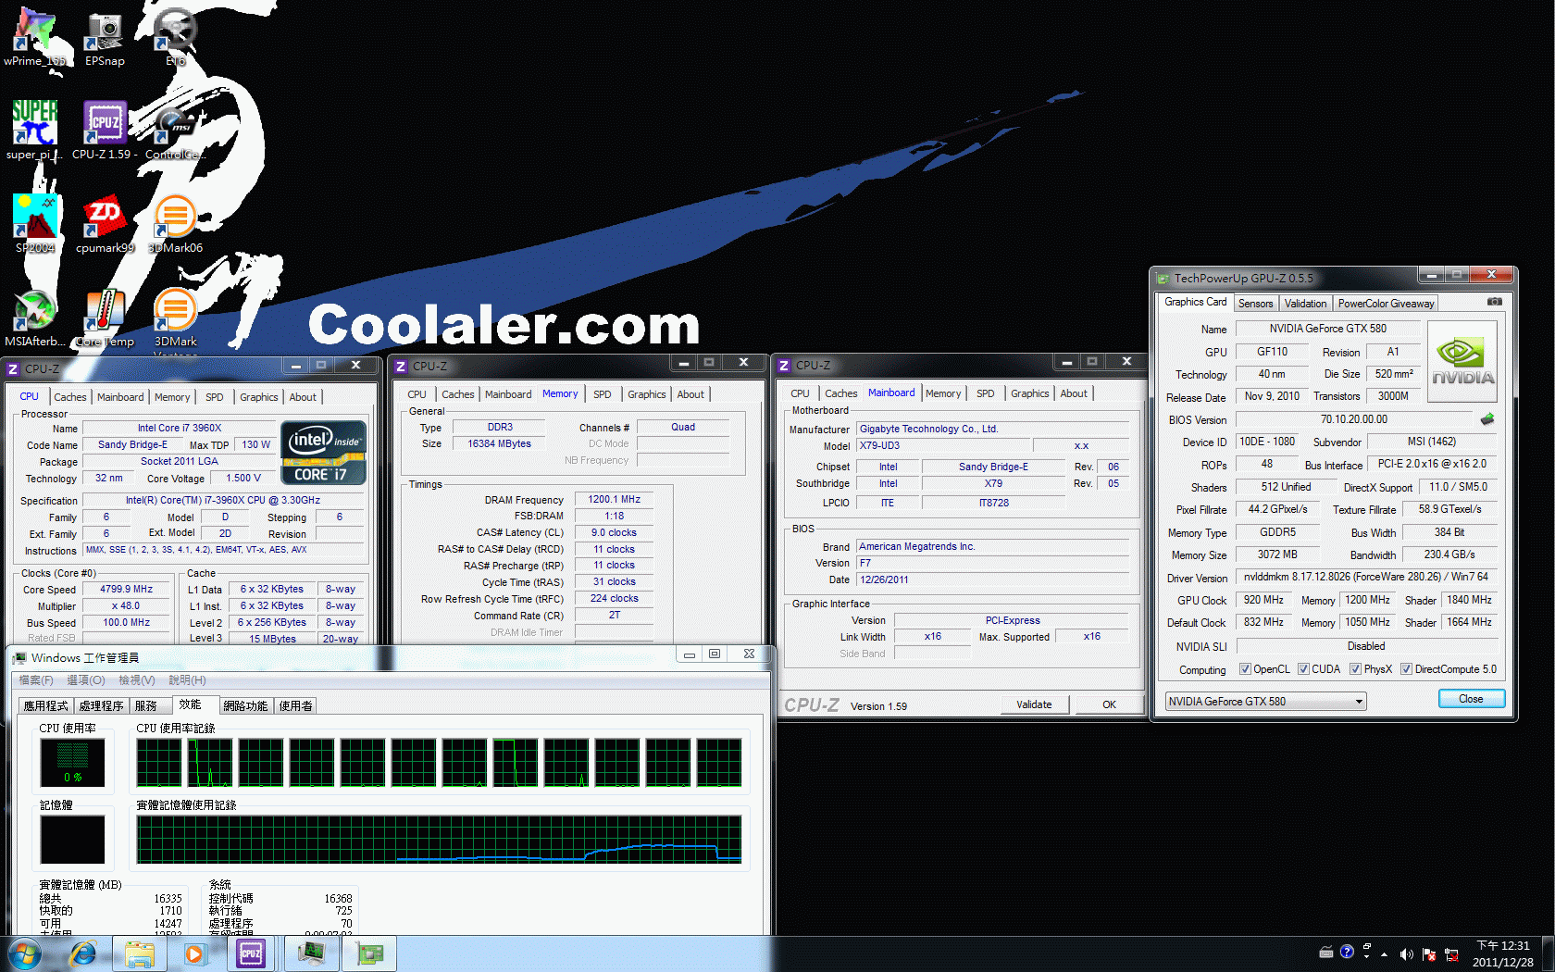
Task: Select the Caches tab in the left CPU-Z window
Action: 70,397
